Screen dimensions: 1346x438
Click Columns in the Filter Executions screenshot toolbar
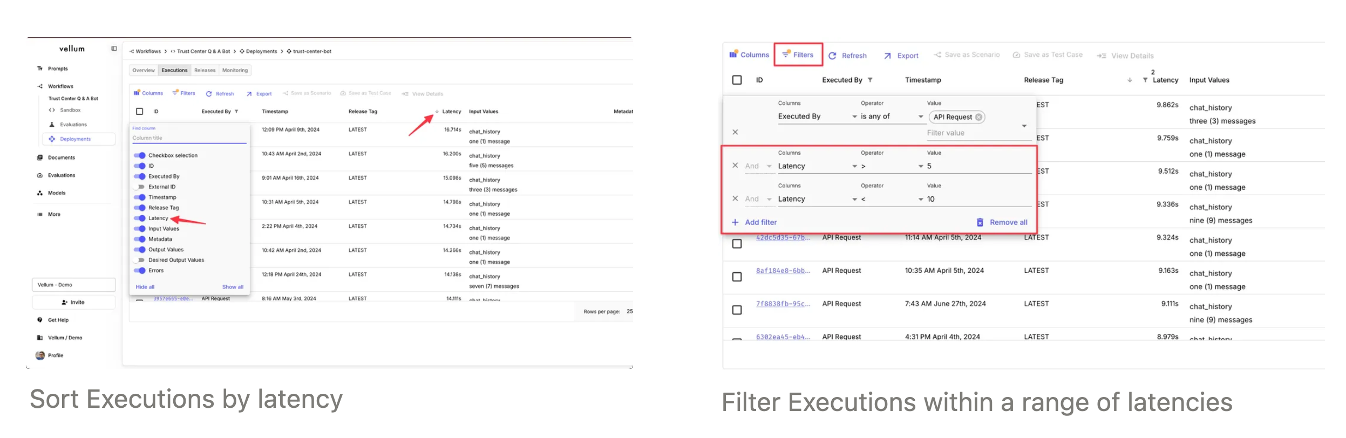749,54
